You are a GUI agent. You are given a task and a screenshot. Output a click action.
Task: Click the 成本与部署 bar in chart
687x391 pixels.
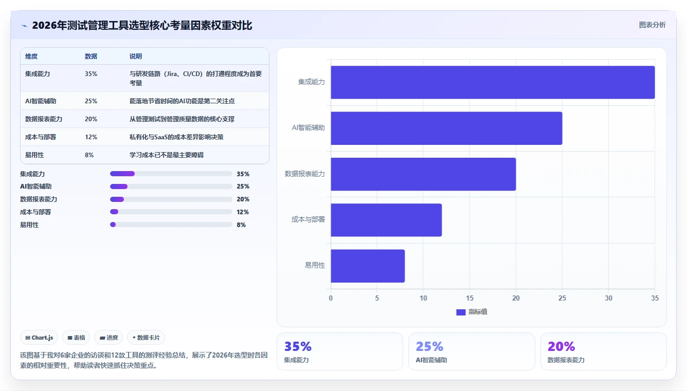tap(386, 220)
